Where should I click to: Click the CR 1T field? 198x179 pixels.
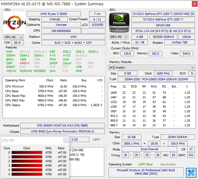click(191, 149)
